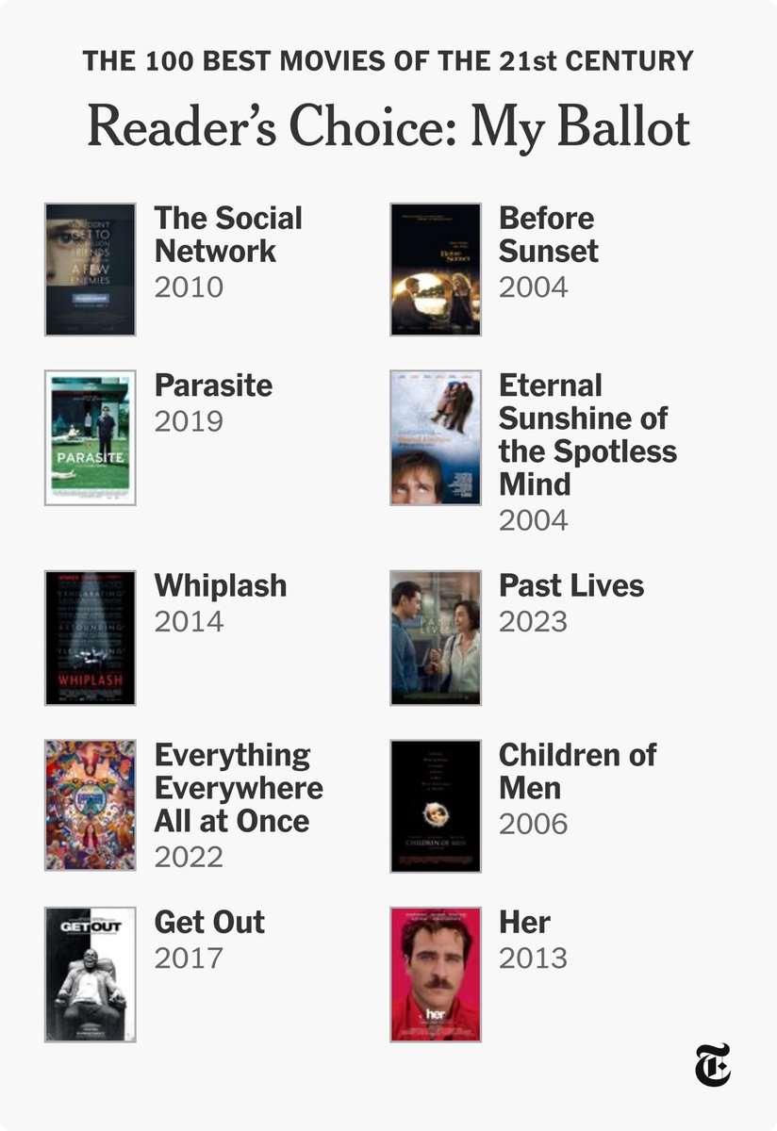Open the Whiplash title link

point(221,585)
